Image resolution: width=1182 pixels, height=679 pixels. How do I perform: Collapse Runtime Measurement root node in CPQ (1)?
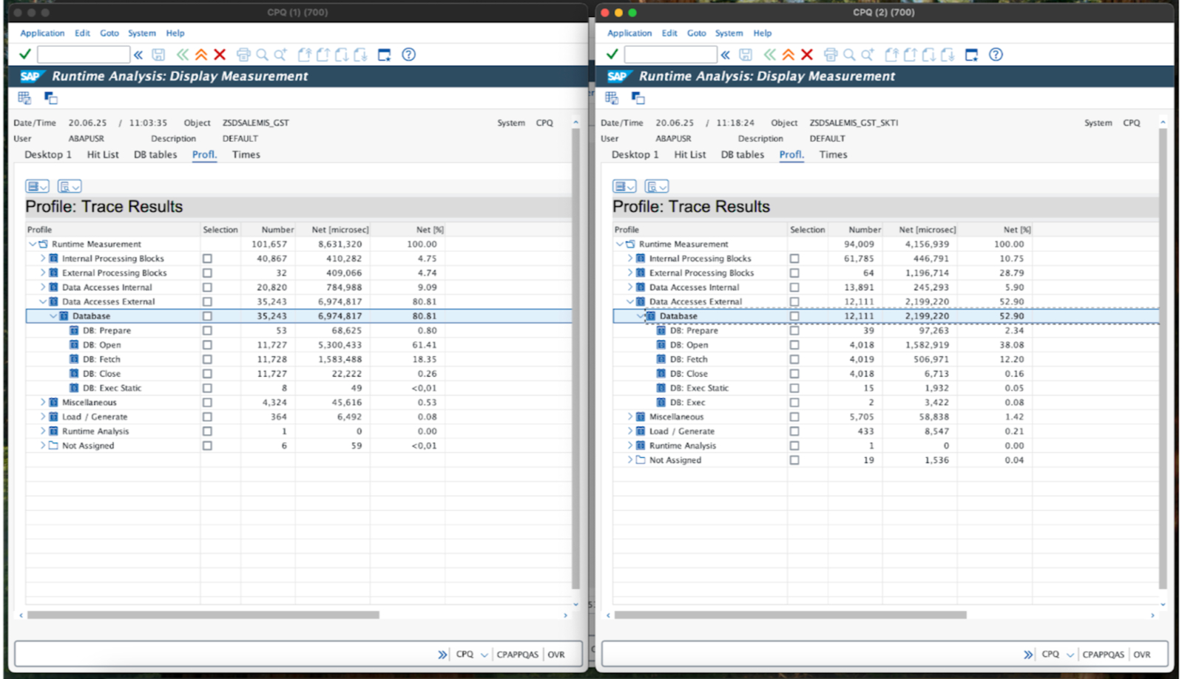coord(33,244)
